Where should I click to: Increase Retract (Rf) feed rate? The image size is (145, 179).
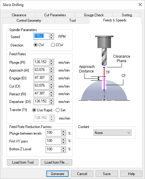tap(51, 92)
